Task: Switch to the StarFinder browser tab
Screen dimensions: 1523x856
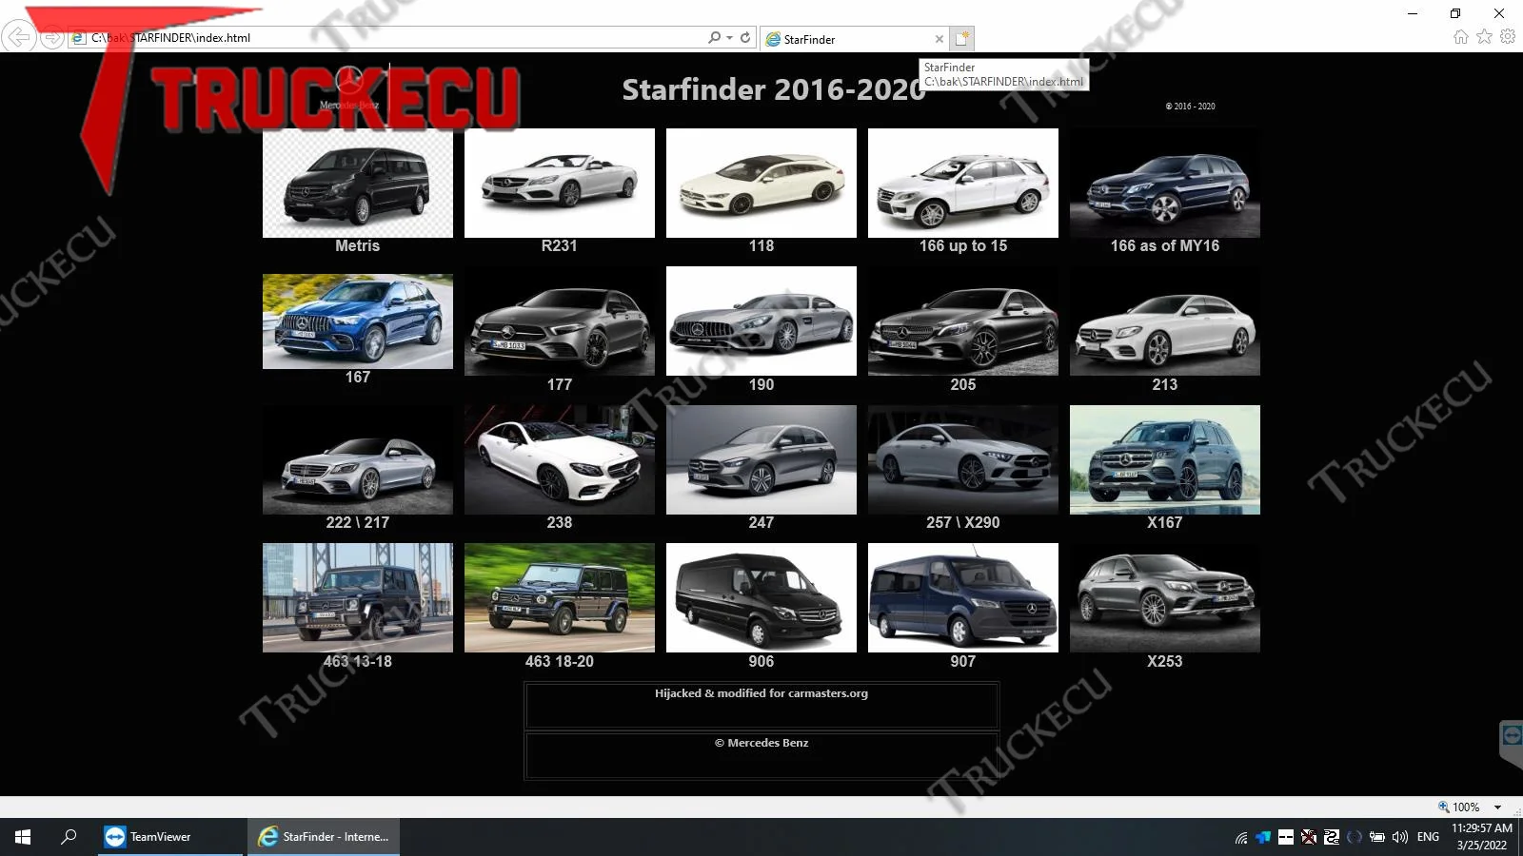Action: coord(853,39)
